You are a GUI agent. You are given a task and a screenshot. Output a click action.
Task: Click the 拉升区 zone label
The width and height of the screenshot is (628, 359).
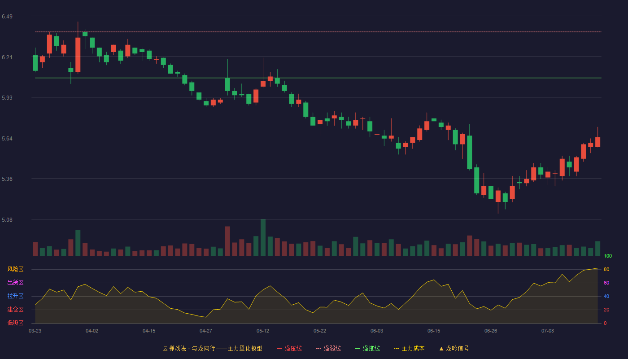(15, 296)
